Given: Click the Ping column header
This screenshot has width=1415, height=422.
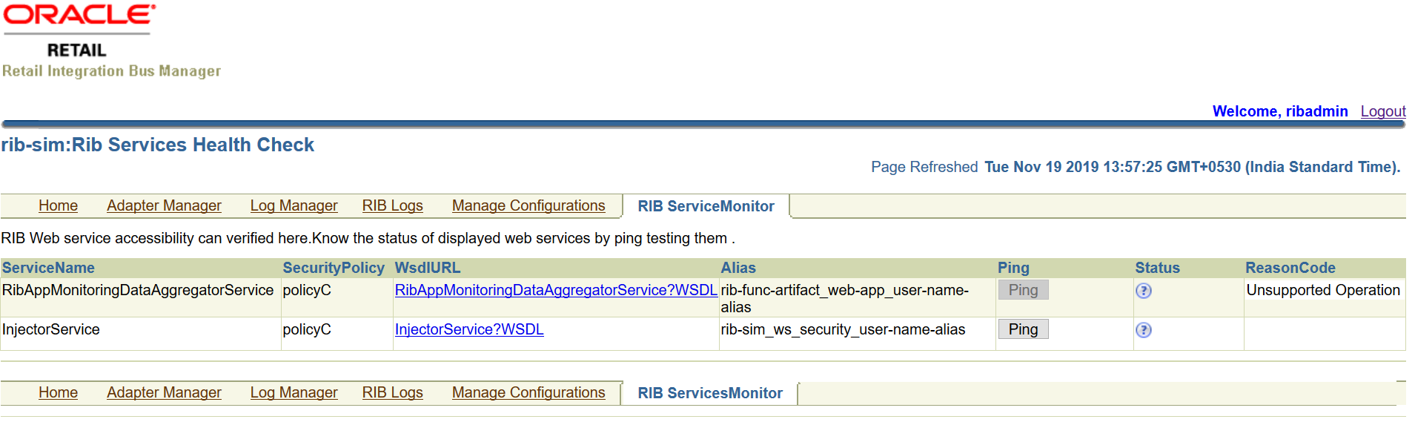Looking at the screenshot, I should [x=1013, y=268].
